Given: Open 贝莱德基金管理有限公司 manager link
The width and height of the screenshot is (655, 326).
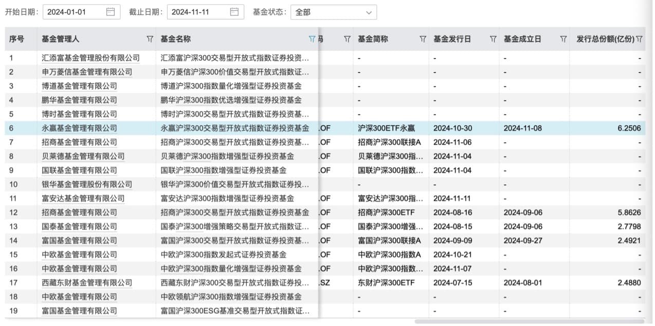Looking at the screenshot, I should point(83,157).
